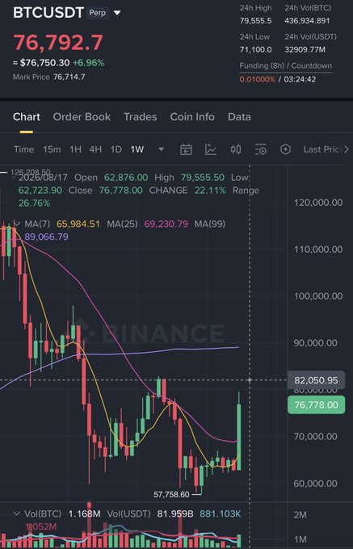Click the 76,792.7 last price
Screen dimensions: 353x549
pos(58,42)
